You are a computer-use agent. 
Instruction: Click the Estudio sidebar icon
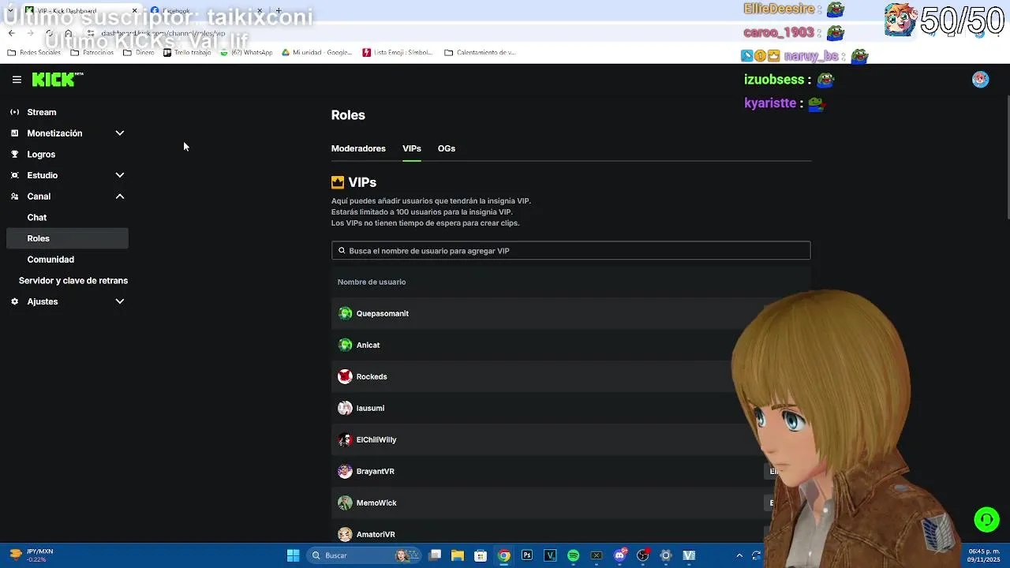click(x=14, y=175)
